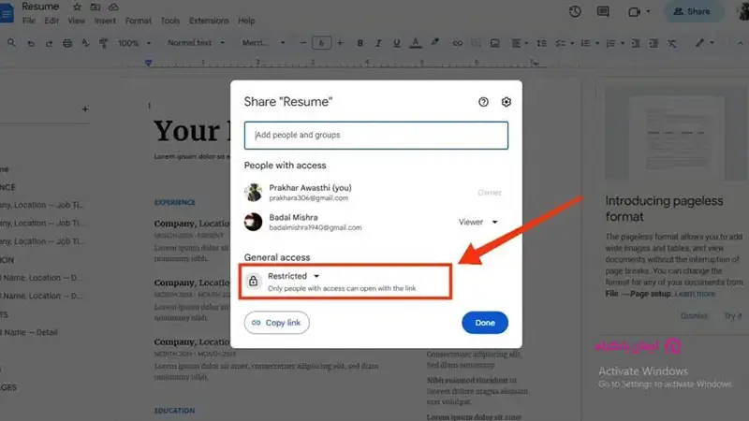Star the Resume document
Image resolution: width=749 pixels, height=421 pixels.
point(78,7)
